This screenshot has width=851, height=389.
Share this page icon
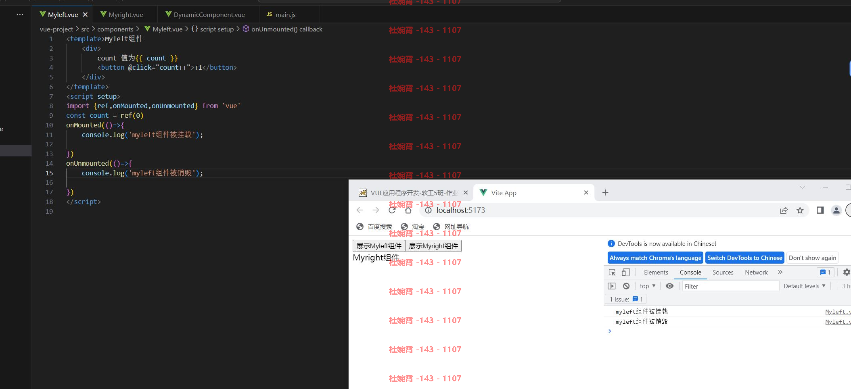[784, 210]
